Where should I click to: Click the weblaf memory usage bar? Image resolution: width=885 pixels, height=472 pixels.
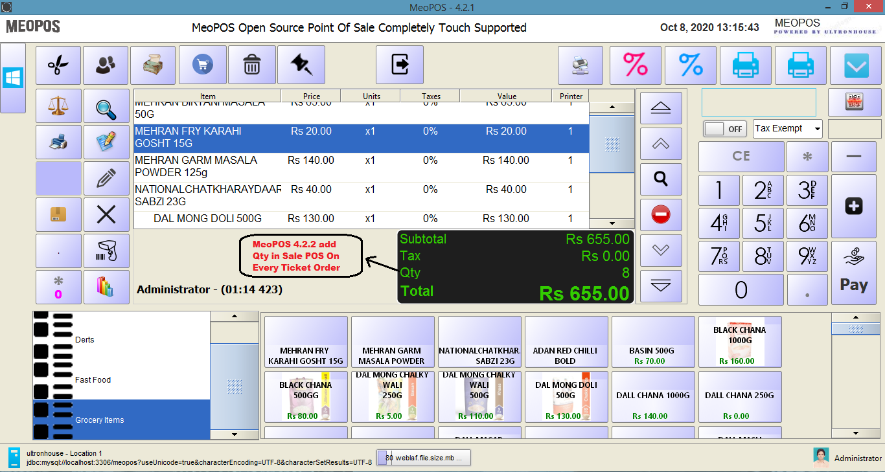pyautogui.click(x=424, y=458)
